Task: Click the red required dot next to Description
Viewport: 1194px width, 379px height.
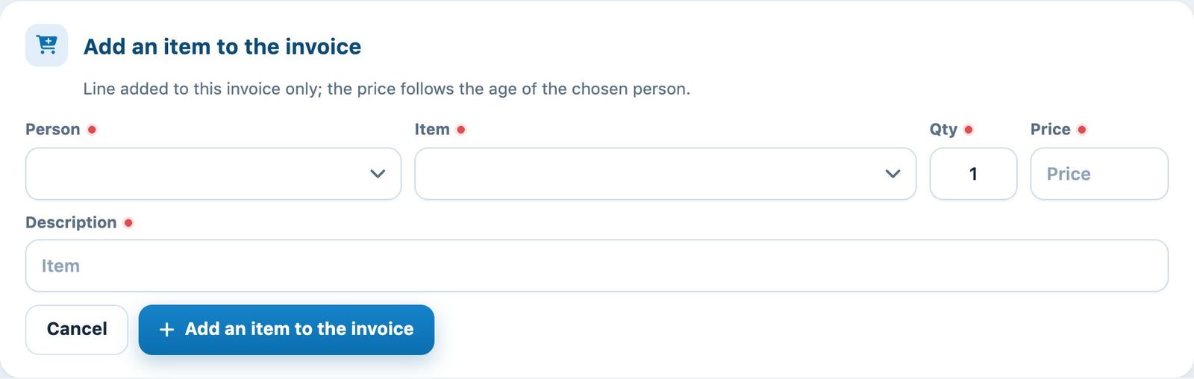Action: pyautogui.click(x=128, y=223)
